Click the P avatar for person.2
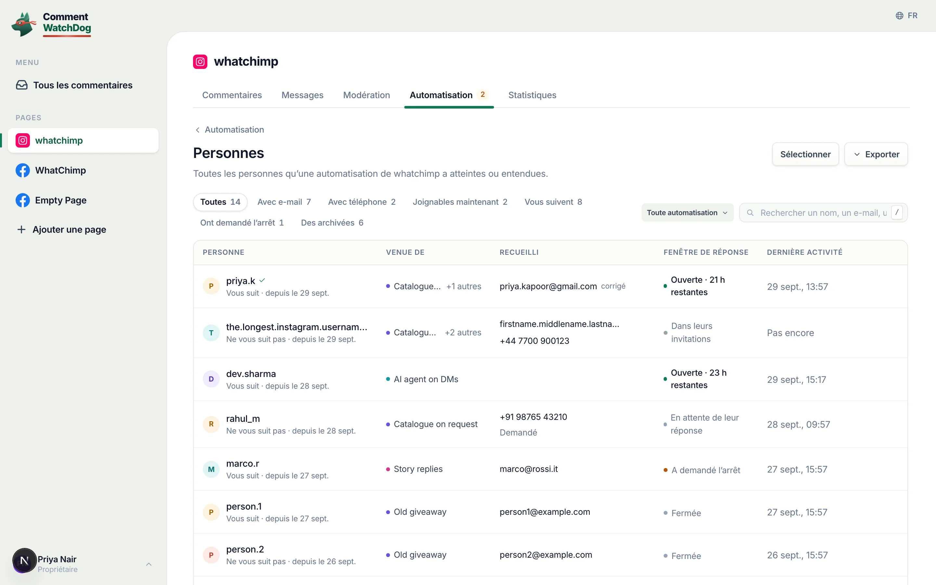 tap(211, 555)
